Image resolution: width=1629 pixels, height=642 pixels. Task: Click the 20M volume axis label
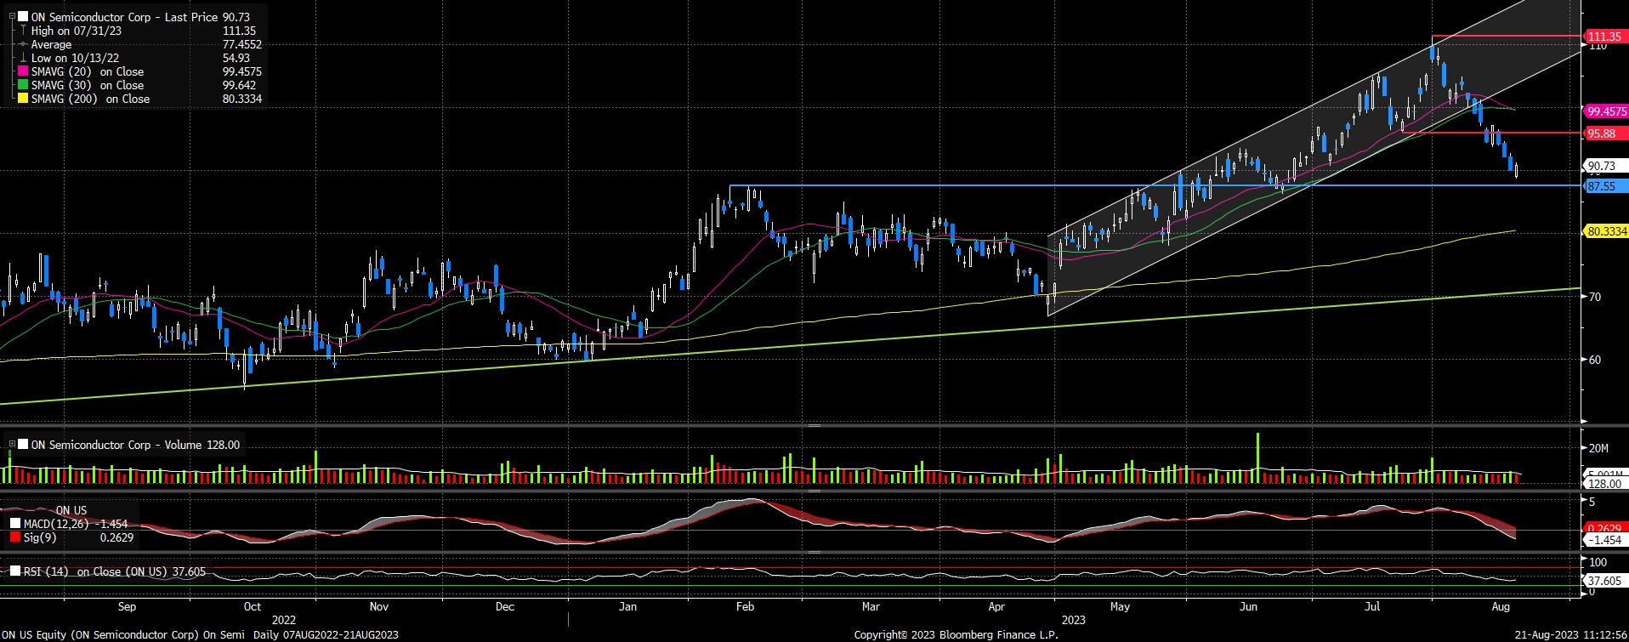coord(1598,448)
